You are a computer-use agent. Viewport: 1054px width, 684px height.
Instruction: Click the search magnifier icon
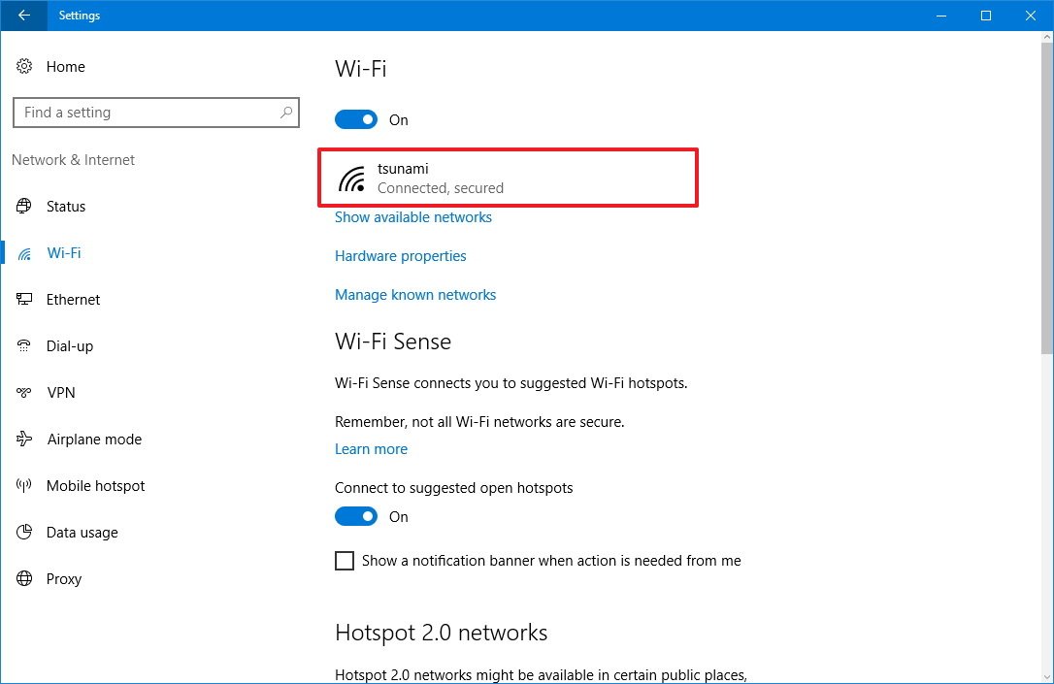point(286,113)
